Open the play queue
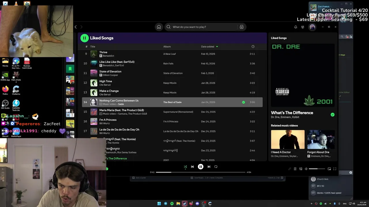369x207 pixels. [295, 169]
